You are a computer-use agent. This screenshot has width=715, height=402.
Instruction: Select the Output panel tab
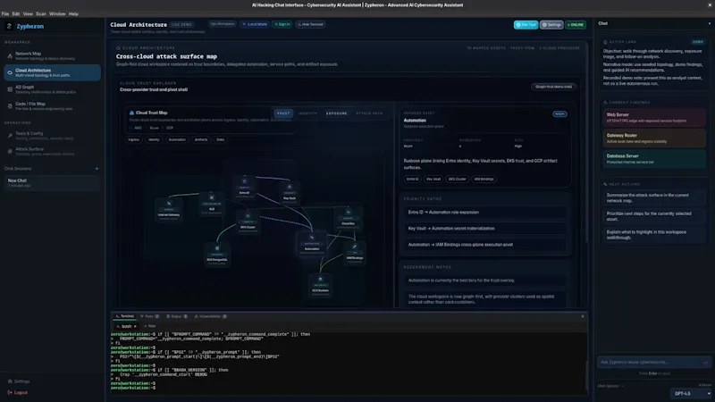tap(176, 316)
